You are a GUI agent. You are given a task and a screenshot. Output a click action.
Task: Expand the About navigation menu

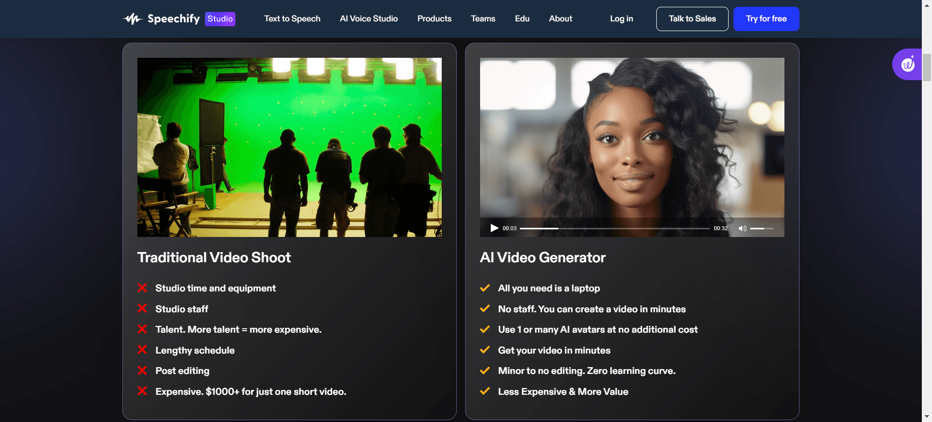pyautogui.click(x=560, y=19)
